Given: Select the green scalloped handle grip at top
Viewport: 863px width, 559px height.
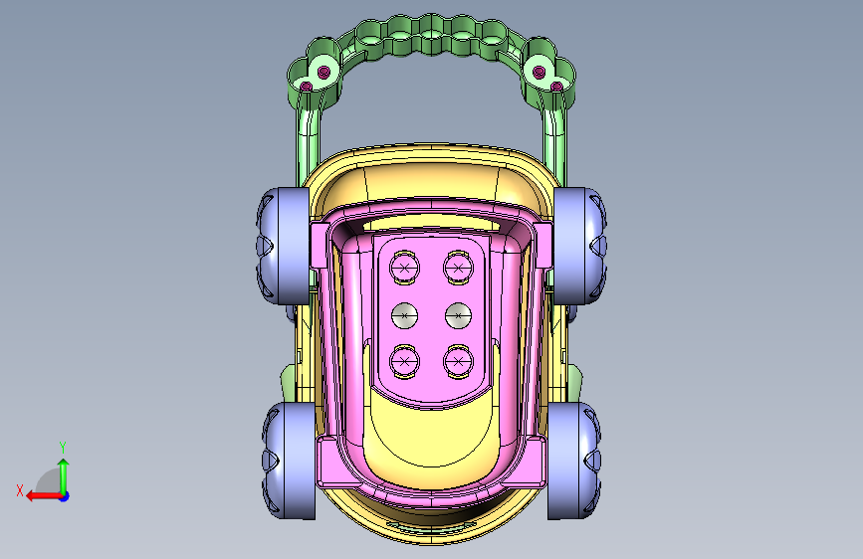Looking at the screenshot, I should click(x=431, y=35).
